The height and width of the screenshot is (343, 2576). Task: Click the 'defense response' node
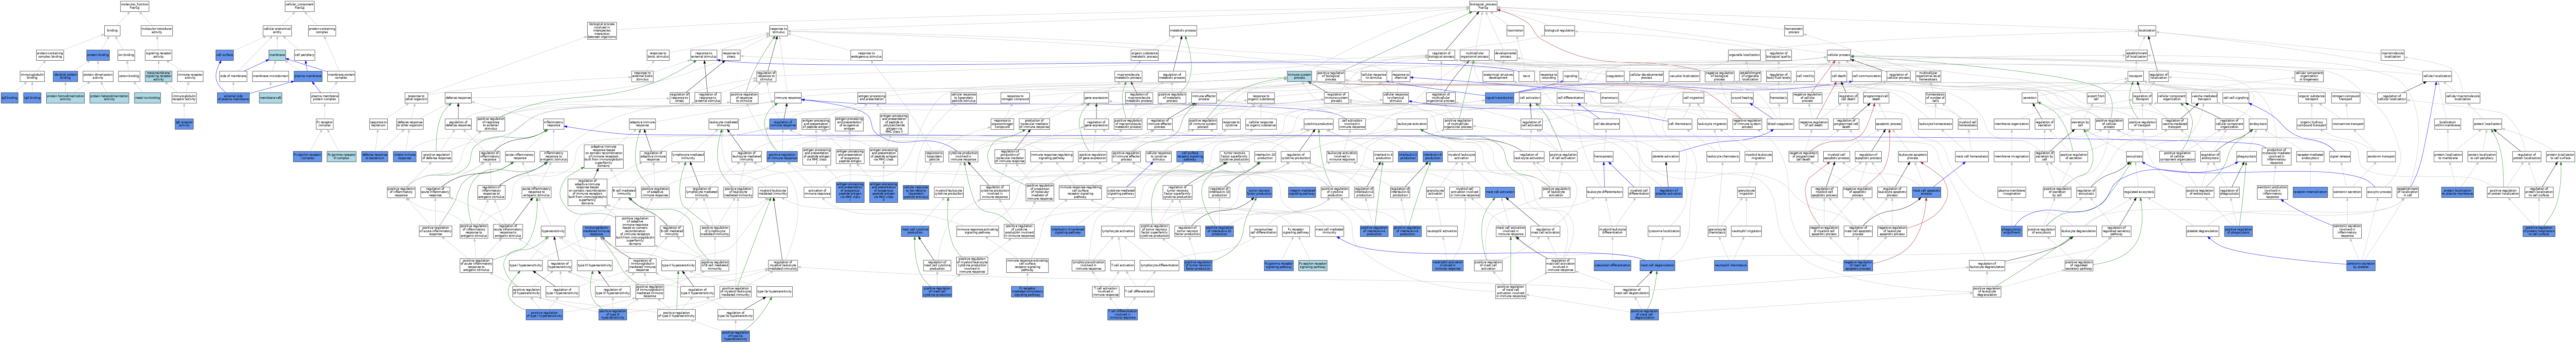(458, 98)
